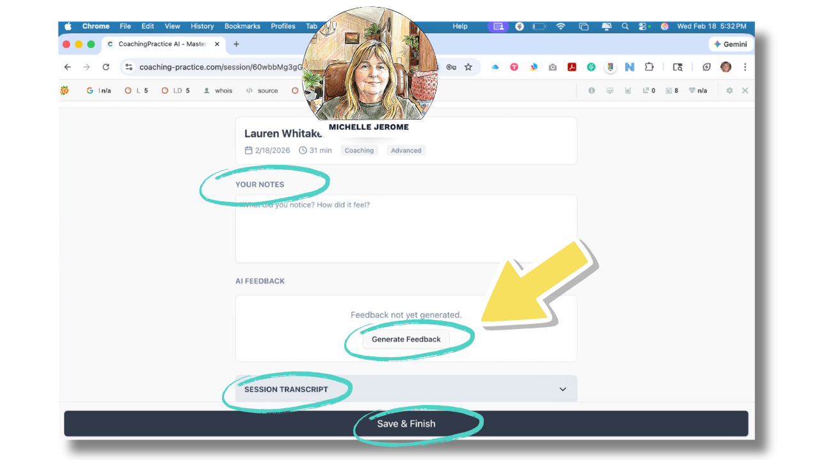Open SEO toolbar settings gear

(x=729, y=91)
